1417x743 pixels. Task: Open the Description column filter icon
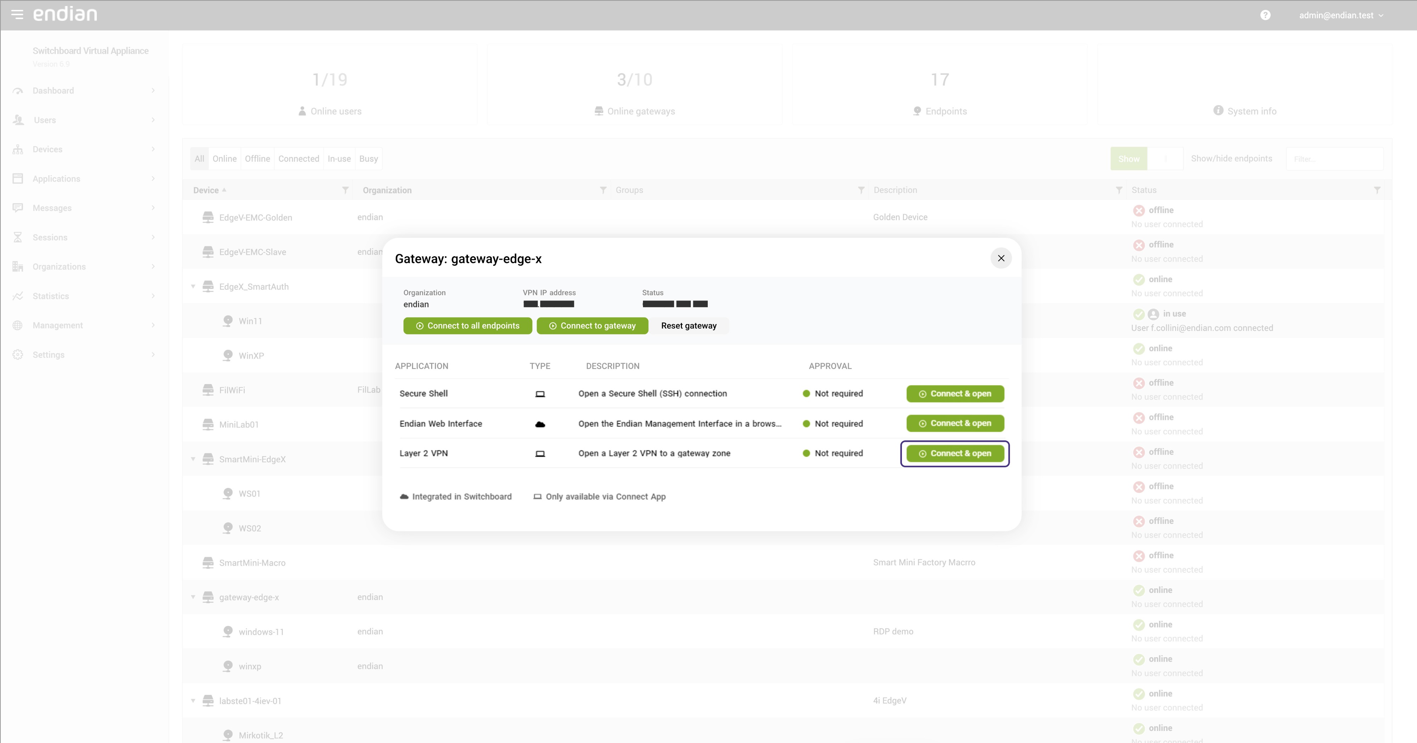(x=1119, y=190)
